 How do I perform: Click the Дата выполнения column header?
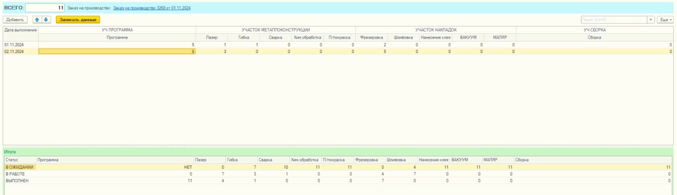20,30
